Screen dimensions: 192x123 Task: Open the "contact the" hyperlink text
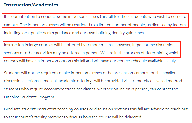(167, 89)
